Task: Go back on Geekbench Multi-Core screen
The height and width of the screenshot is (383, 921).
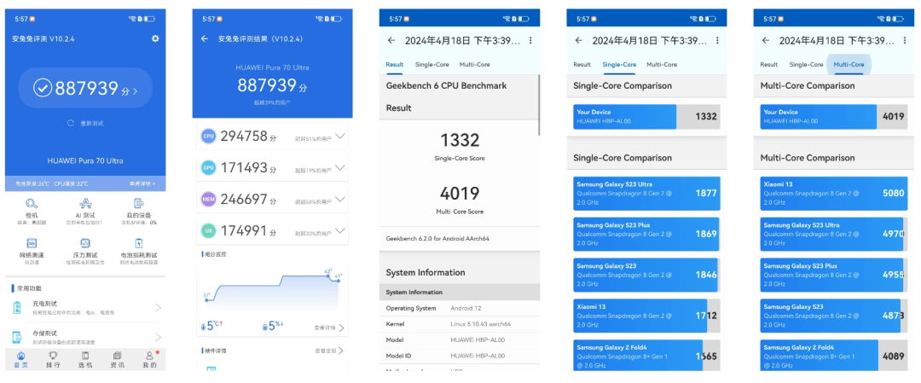Action: 765,41
